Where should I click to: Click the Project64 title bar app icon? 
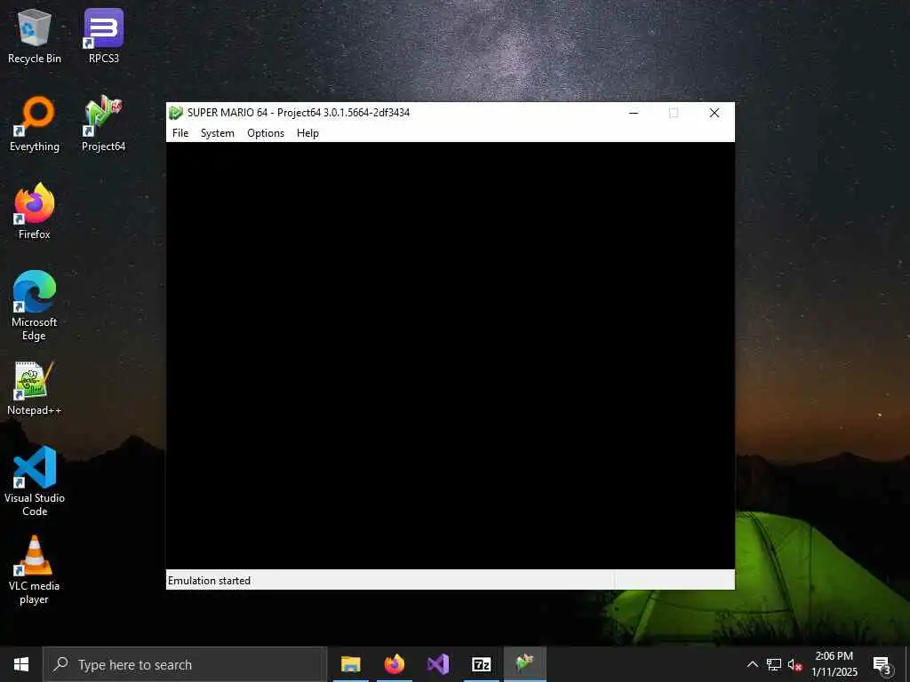[x=176, y=113]
